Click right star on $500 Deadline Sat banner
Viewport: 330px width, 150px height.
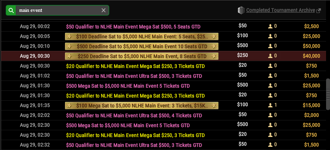(214, 47)
